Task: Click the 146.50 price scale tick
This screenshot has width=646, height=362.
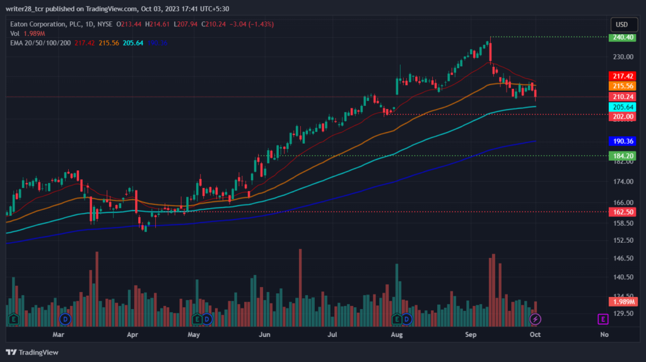Action: [623, 258]
